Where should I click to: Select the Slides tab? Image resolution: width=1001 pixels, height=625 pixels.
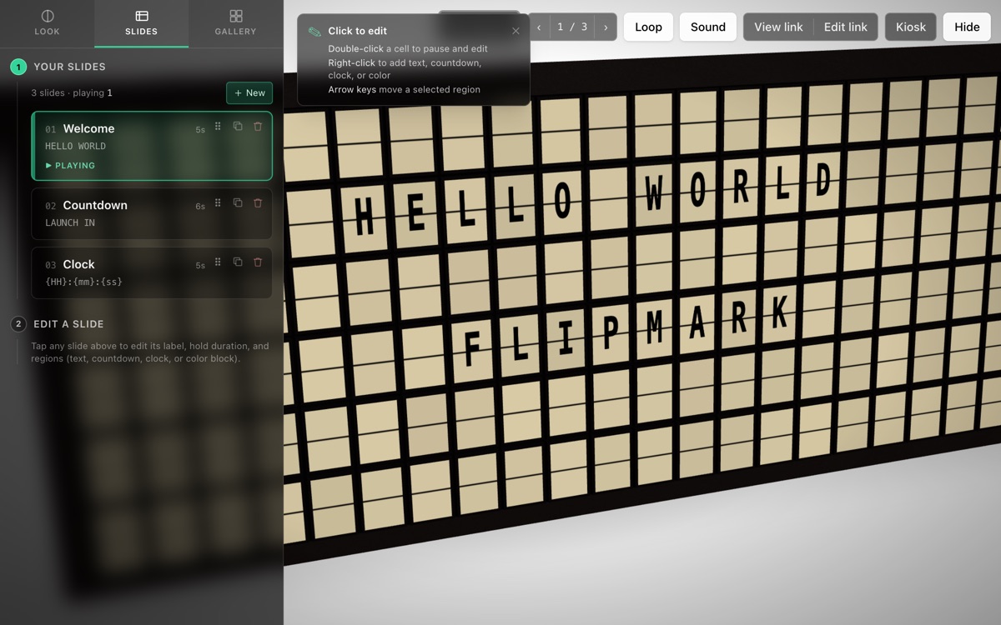pos(141,23)
